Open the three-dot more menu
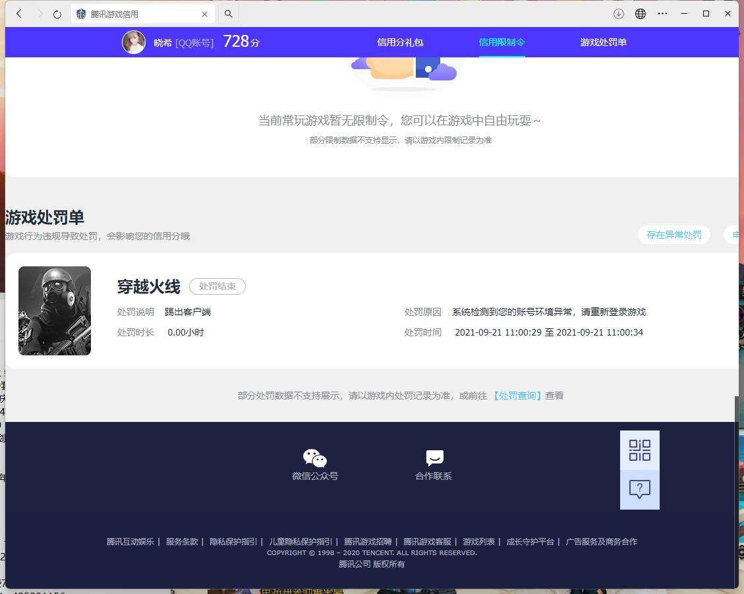 pos(662,14)
